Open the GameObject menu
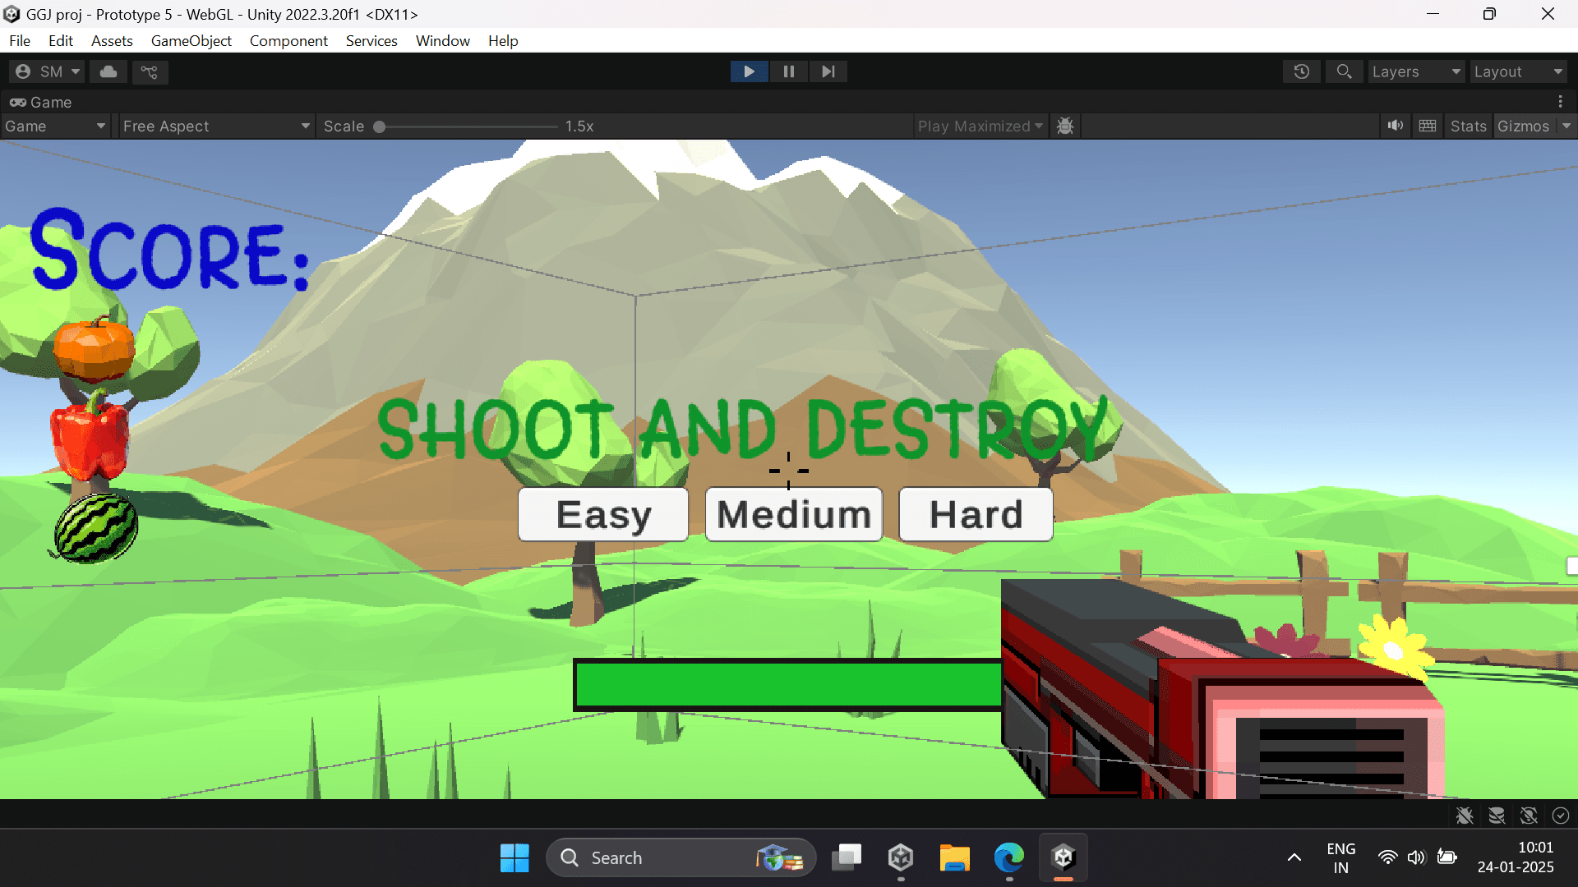The height and width of the screenshot is (887, 1578). click(x=191, y=40)
